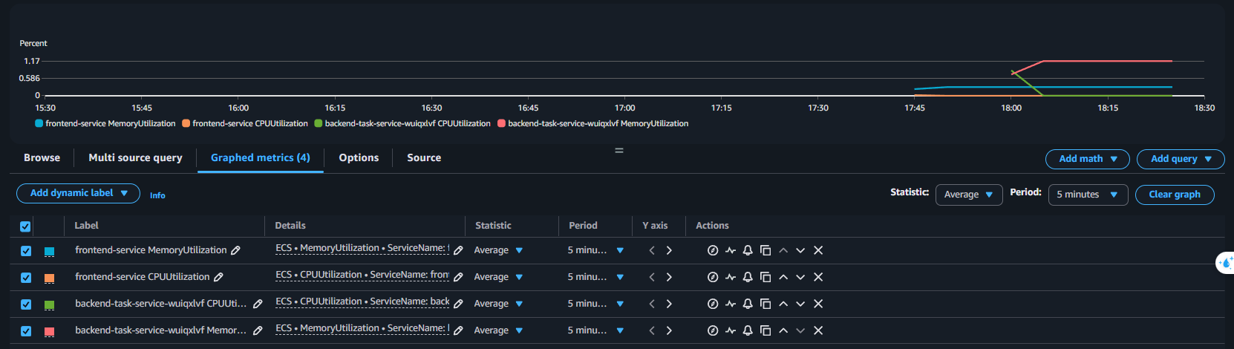Screen dimensions: 1234x349
Task: Open anomaly detection for frontend-service CPUUtilization
Action: 731,277
